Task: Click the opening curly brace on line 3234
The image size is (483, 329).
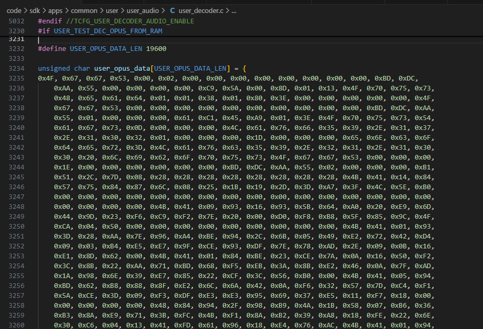Action: [244, 68]
